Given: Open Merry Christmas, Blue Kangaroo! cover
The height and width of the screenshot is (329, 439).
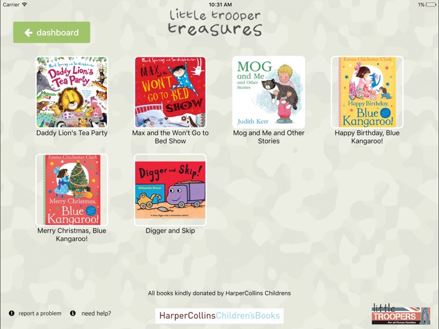Looking at the screenshot, I should coord(72,190).
